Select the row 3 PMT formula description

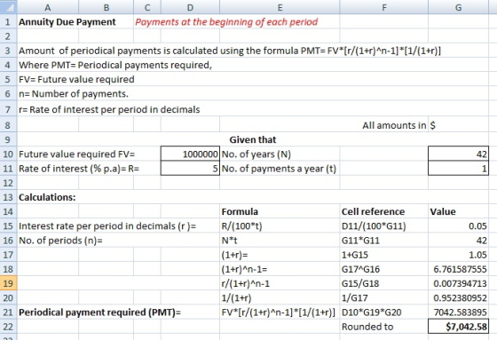click(230, 51)
